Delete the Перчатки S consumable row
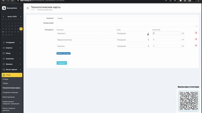The height and width of the screenshot is (113, 202). pos(196,33)
